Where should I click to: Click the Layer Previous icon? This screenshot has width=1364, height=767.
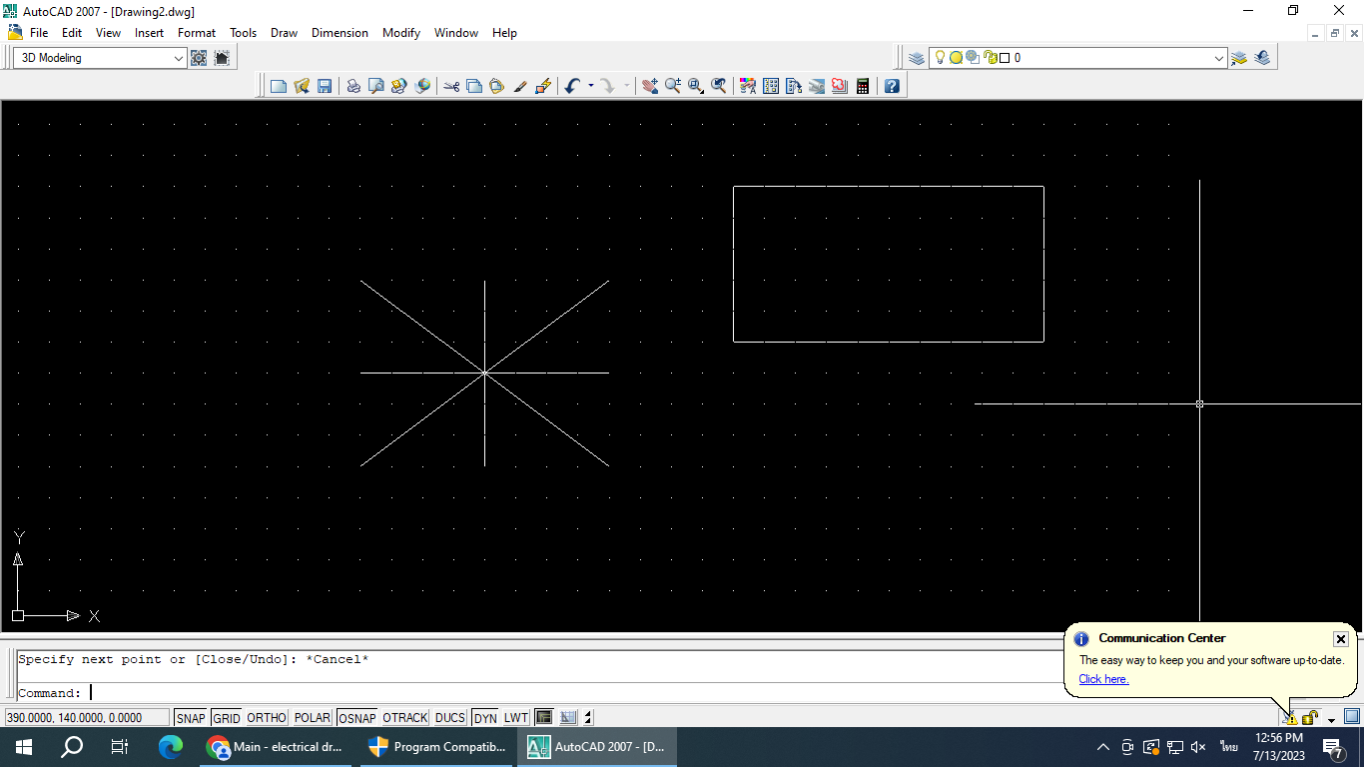(x=1262, y=58)
